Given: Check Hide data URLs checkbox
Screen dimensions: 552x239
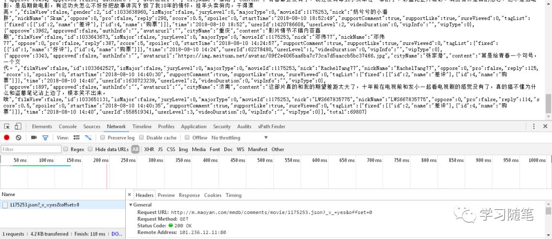Looking at the screenshot, I should pos(90,149).
